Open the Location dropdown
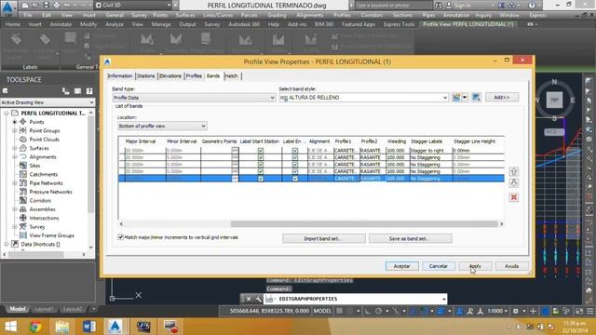The width and height of the screenshot is (596, 335). pyautogui.click(x=162, y=126)
